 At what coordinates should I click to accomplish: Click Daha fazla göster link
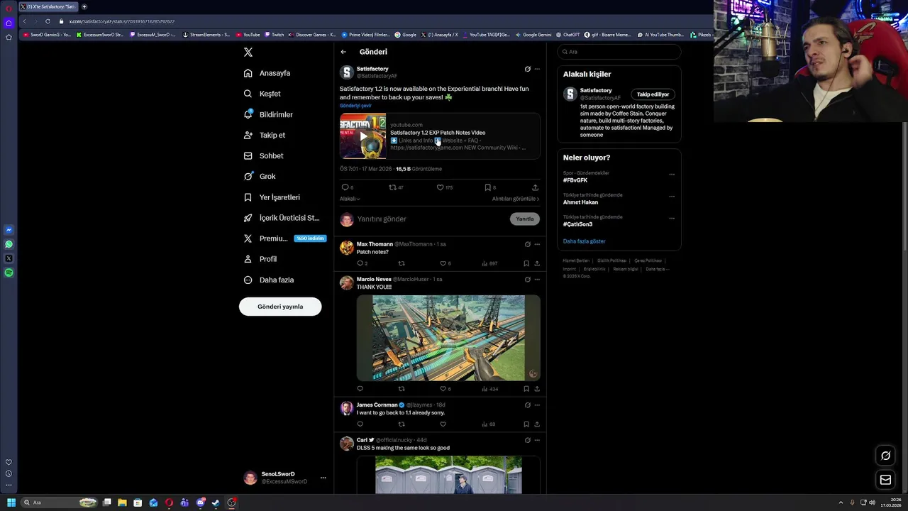click(584, 241)
